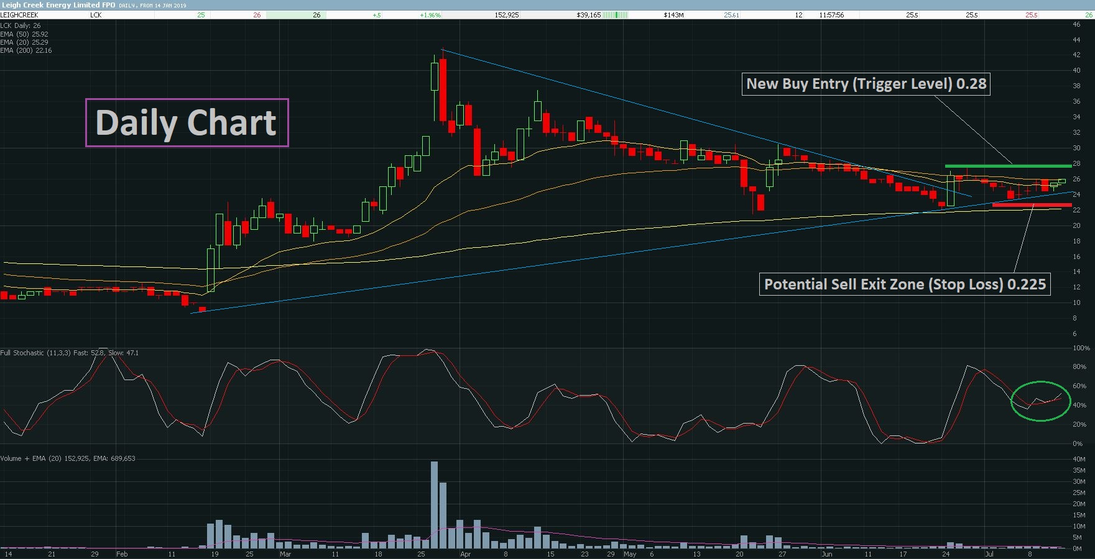Select the EMA (50) indicator legend entry

pyautogui.click(x=24, y=34)
